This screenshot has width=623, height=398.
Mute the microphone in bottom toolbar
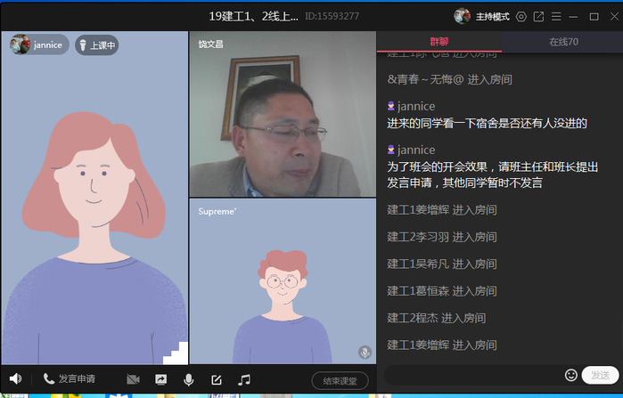(188, 379)
